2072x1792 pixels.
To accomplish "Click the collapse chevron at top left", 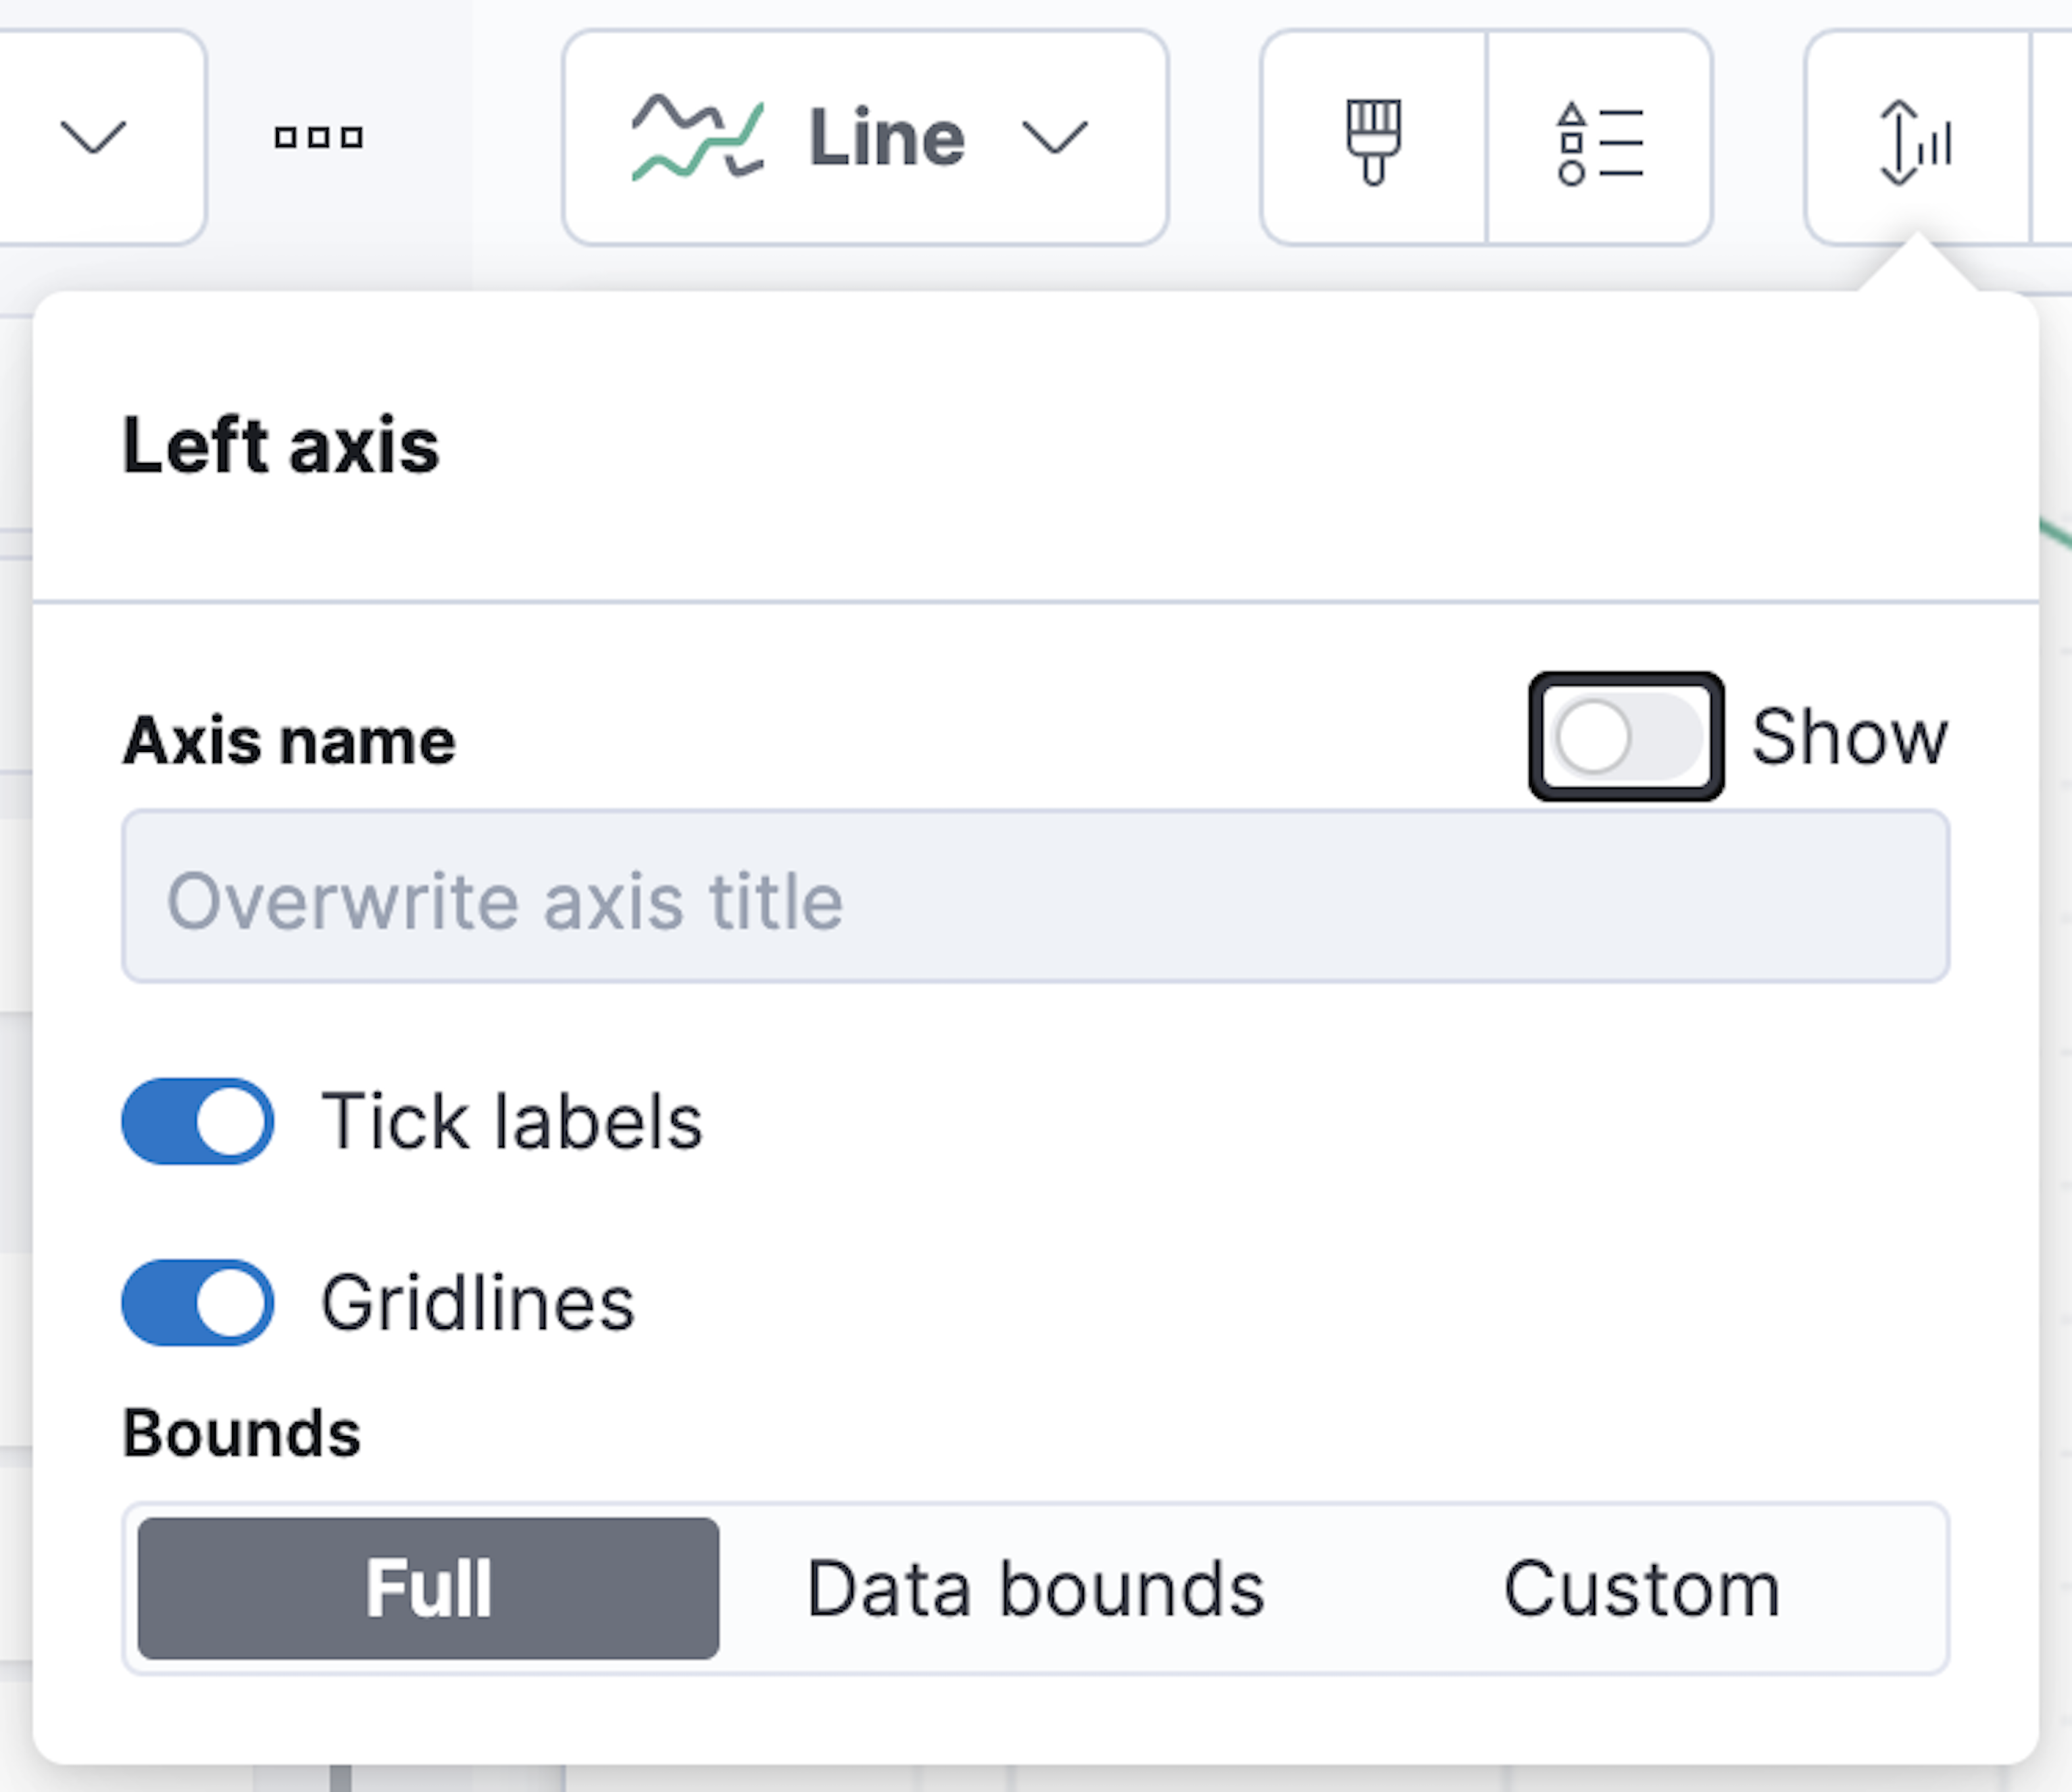I will pos(95,138).
